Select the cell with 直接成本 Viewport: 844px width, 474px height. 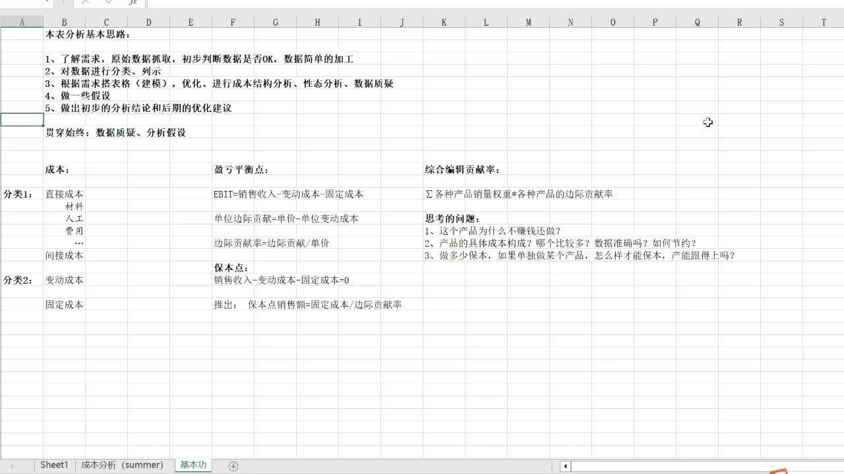64,194
